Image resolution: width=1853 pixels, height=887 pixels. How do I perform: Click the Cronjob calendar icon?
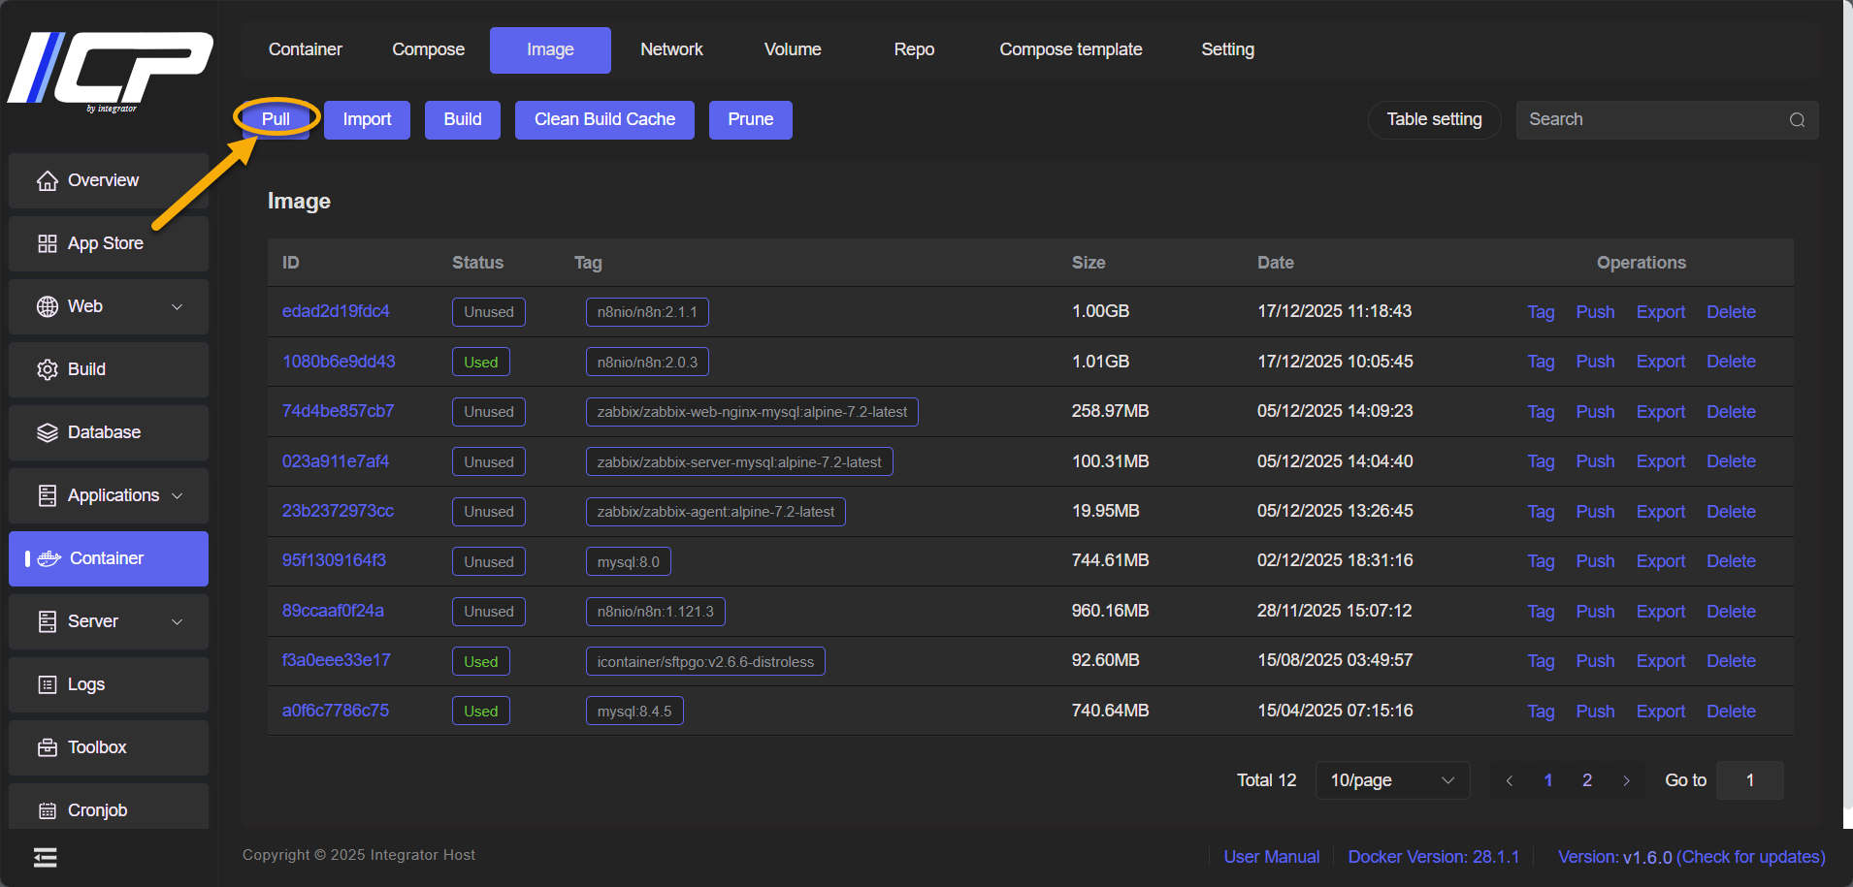coord(47,810)
